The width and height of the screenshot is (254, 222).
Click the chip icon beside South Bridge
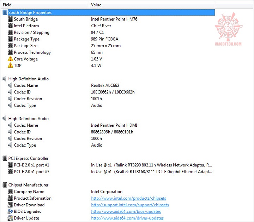click(x=10, y=19)
